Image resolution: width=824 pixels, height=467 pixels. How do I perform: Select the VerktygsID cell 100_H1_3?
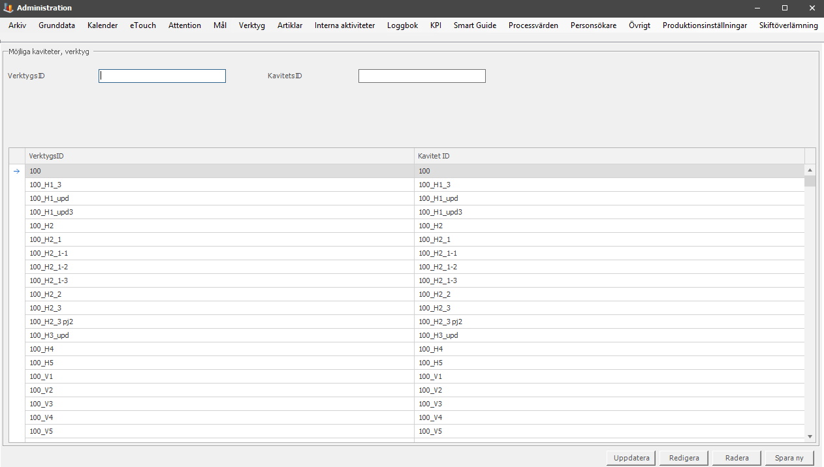coord(219,185)
